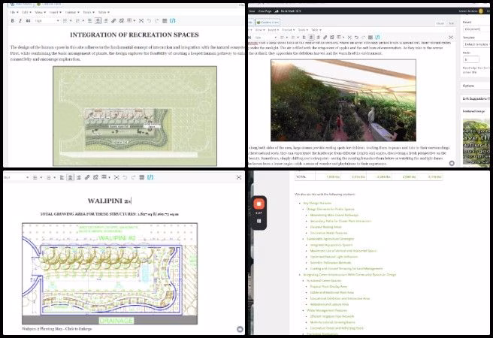This screenshot has height=338, width=493.
Task: Remove link in the recreation spaces editor
Action: click(121, 21)
